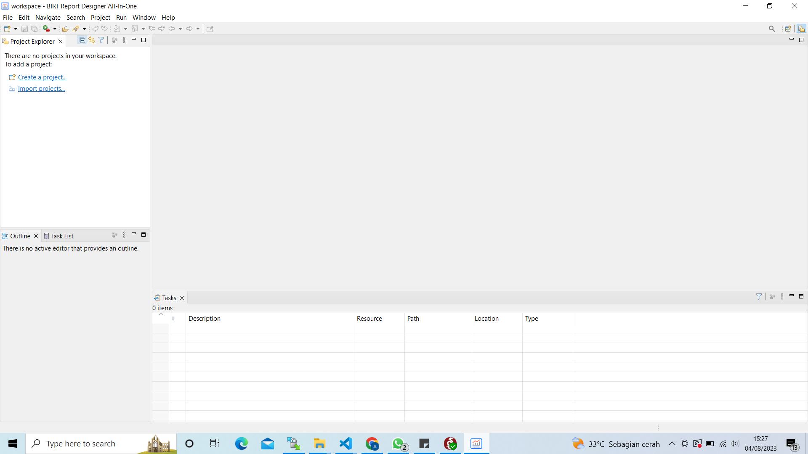Screen dimensions: 808x454
Task: Click the New wizard toolbar icon
Action: pyautogui.click(x=7, y=29)
